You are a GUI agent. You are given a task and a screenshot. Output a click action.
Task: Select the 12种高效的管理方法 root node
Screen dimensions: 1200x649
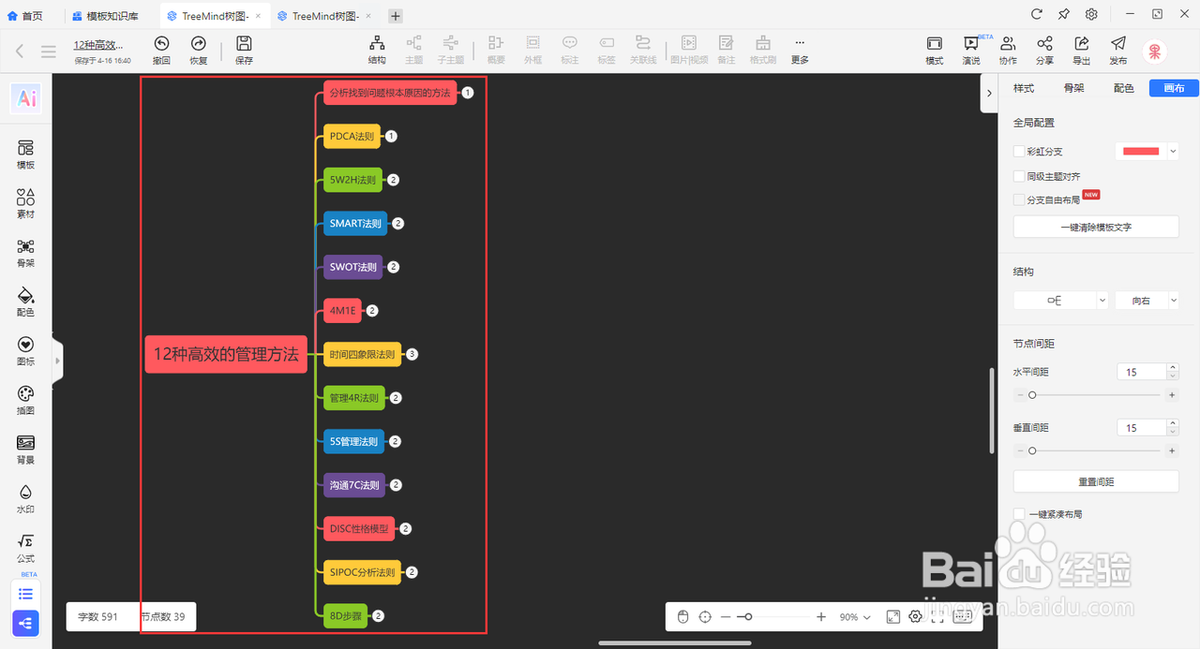(226, 354)
